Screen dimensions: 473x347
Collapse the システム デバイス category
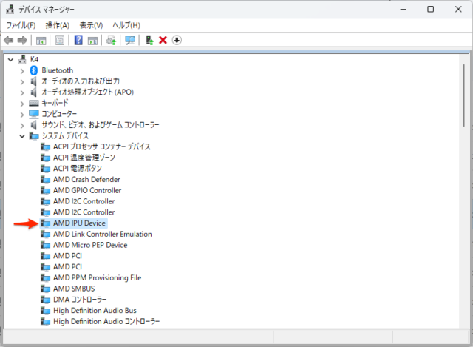[22, 135]
